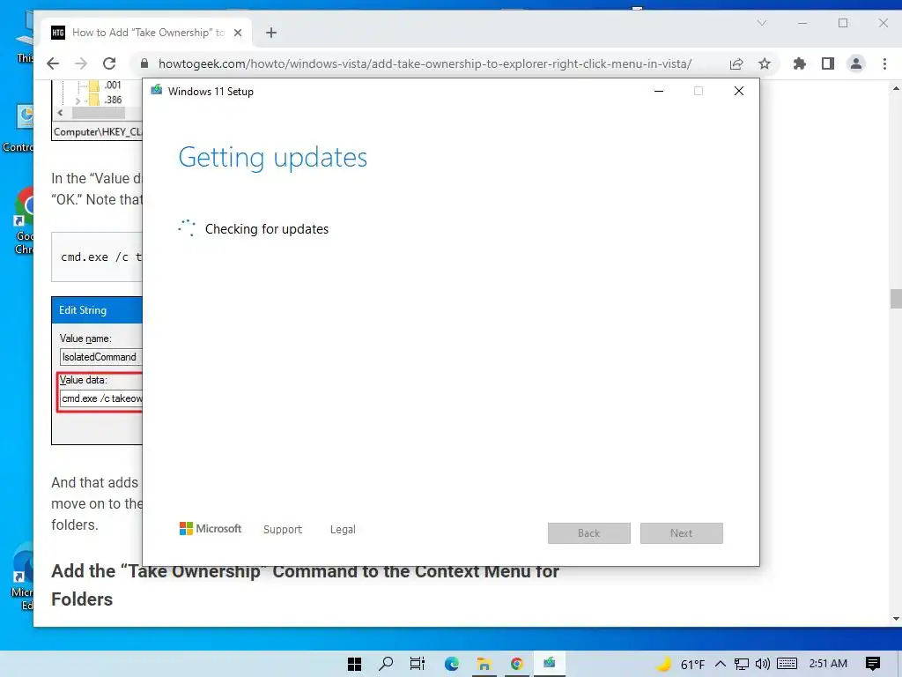Viewport: 902px width, 677px height.
Task: Select the How to Add Take Ownership tab
Action: pos(147,33)
